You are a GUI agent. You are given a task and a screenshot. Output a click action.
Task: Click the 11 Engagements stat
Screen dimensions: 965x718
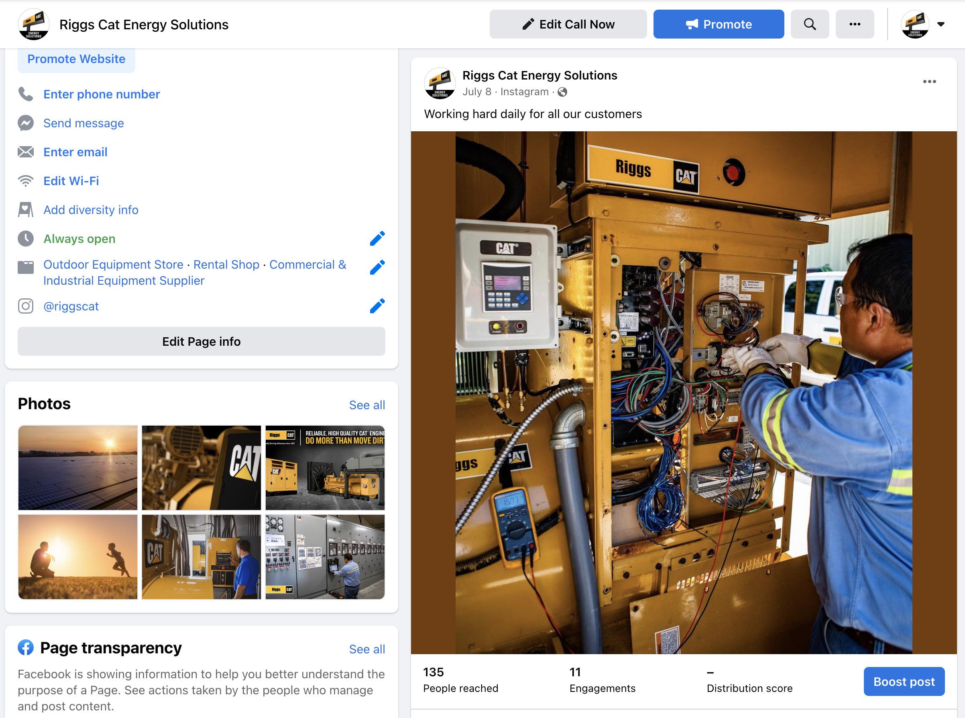pos(602,680)
